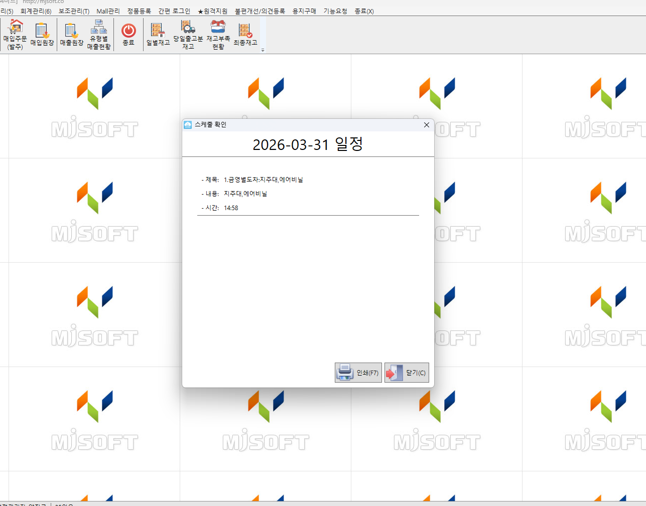646x506 pixels.
Task: Open the 최종재고 icon
Action: 245,34
